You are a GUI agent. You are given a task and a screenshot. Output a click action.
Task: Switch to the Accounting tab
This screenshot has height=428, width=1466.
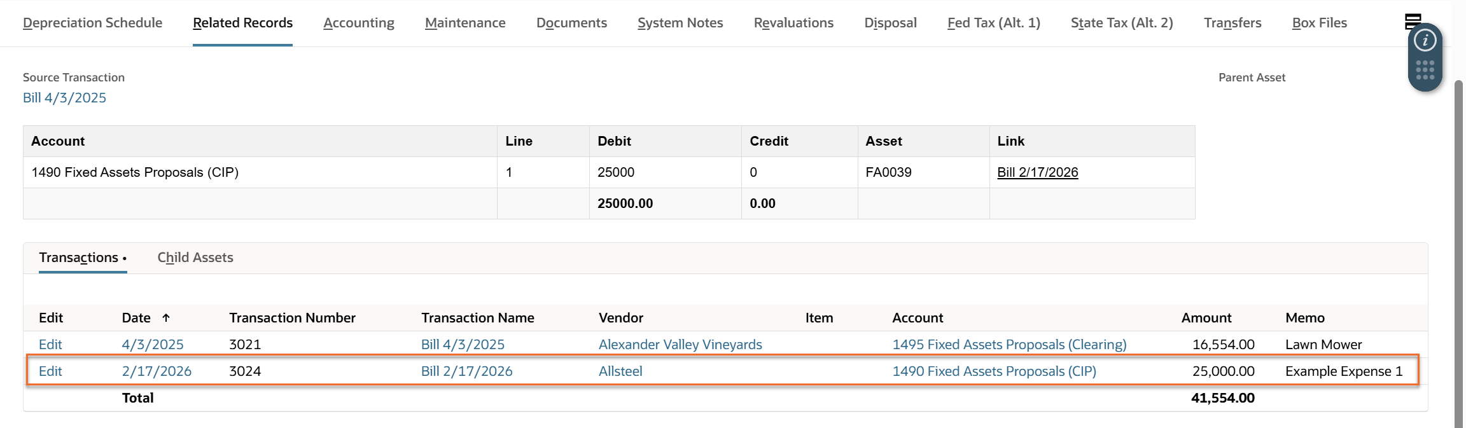(358, 23)
